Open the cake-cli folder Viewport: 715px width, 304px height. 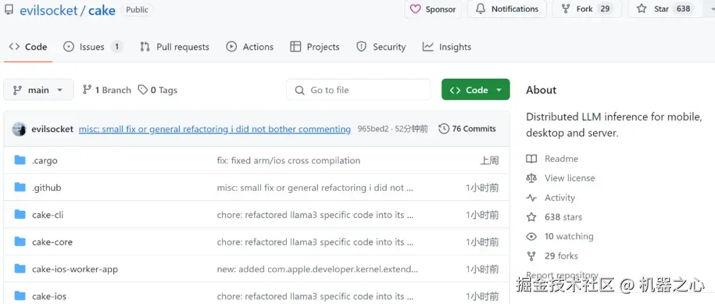[x=48, y=215]
